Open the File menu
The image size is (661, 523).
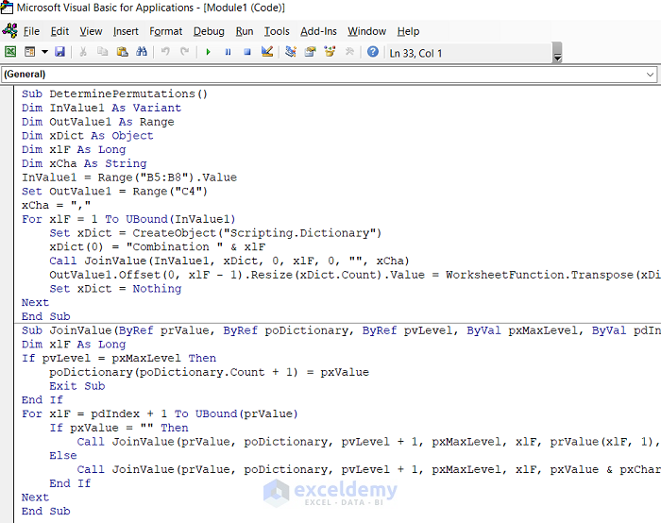pyautogui.click(x=31, y=31)
